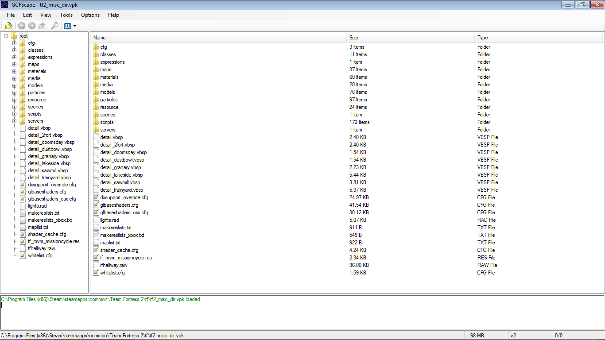This screenshot has width=605, height=340.
Task: Expand the servers folder in the tree
Action: tap(15, 121)
